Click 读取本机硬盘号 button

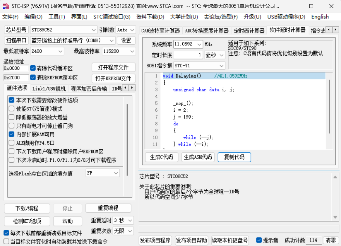[229, 240]
